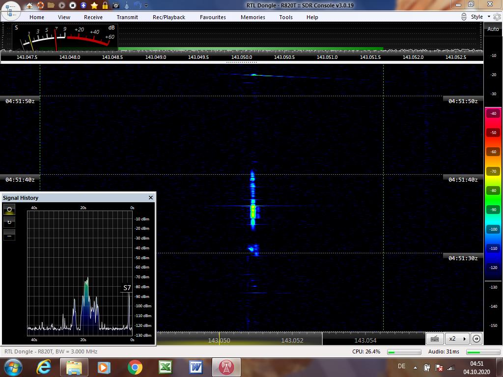Switch to SDR Console taskbar button
This screenshot has width=503, height=377.
tap(226, 367)
